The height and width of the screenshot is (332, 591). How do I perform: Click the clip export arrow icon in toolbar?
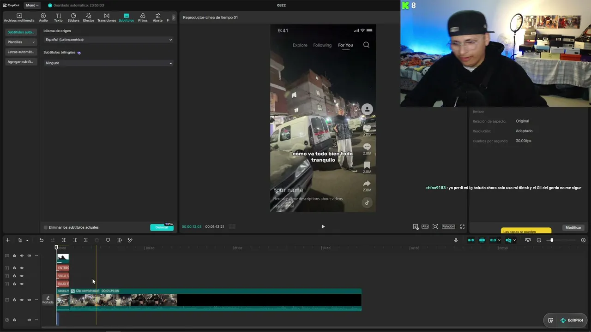pyautogui.click(x=120, y=240)
